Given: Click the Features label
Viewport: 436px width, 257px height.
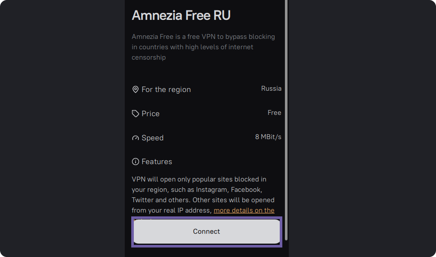Looking at the screenshot, I should pos(157,162).
